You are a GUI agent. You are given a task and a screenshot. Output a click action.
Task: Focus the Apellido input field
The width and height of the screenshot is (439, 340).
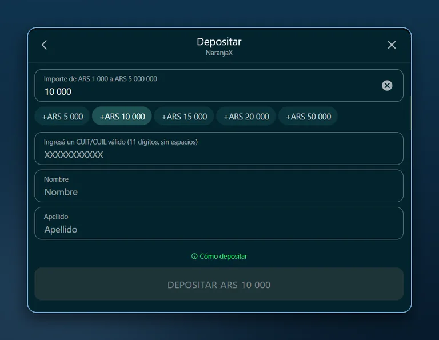[219, 223]
